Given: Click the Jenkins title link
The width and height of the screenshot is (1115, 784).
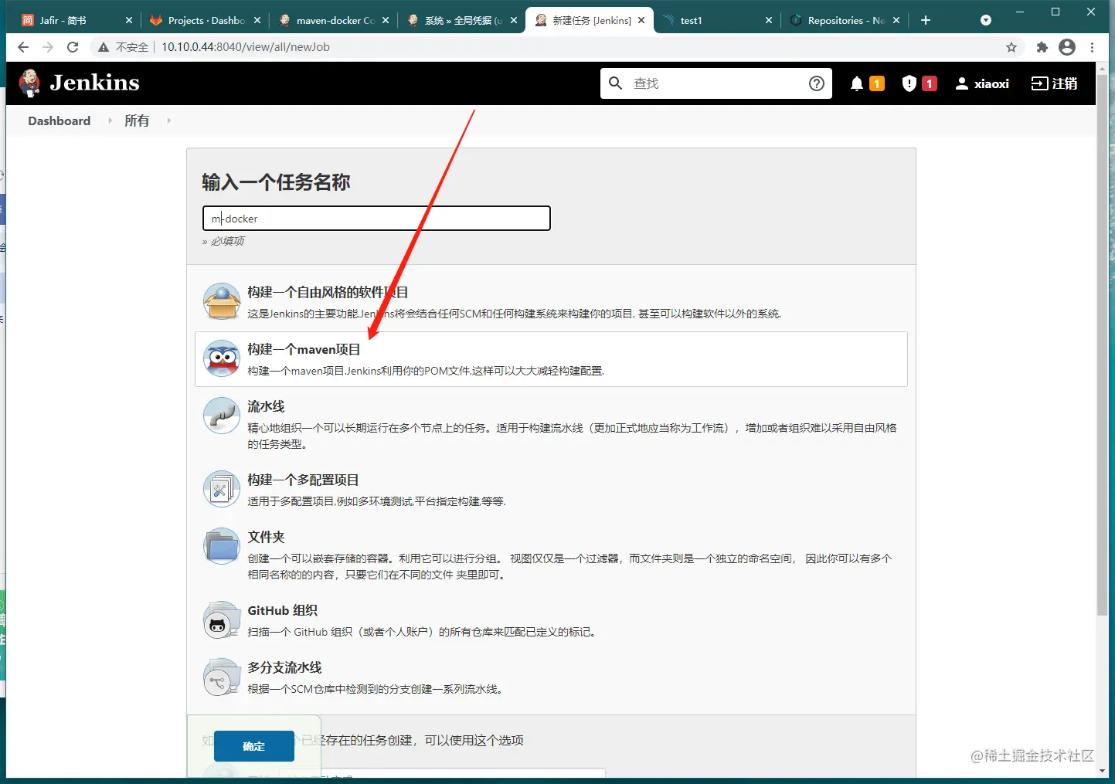Looking at the screenshot, I should coord(95,83).
